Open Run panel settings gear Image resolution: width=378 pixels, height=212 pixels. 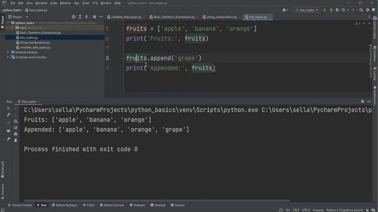(x=362, y=101)
